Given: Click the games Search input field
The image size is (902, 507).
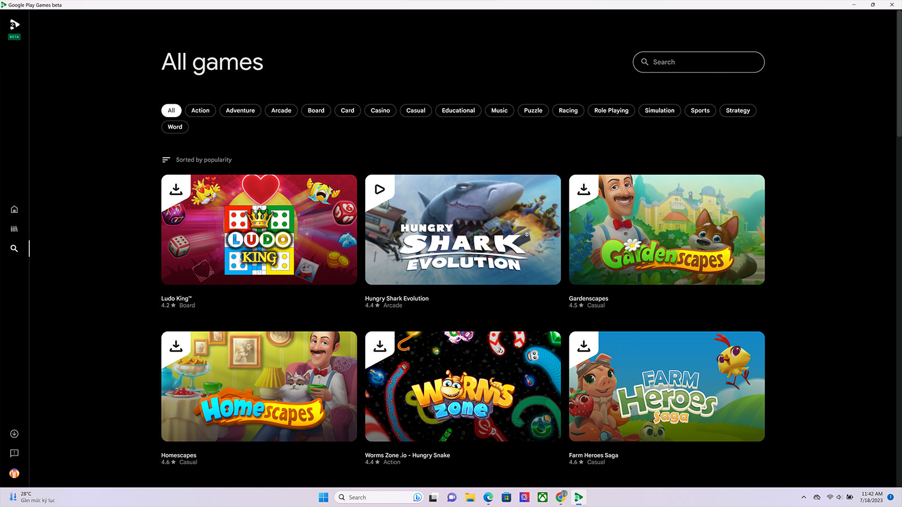Looking at the screenshot, I should [698, 62].
